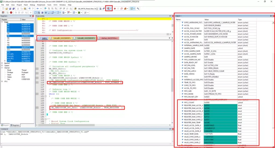This screenshot has width=275, height=148.
Task: Toggle the breakpoint marker at line 115
Action: point(37,82)
